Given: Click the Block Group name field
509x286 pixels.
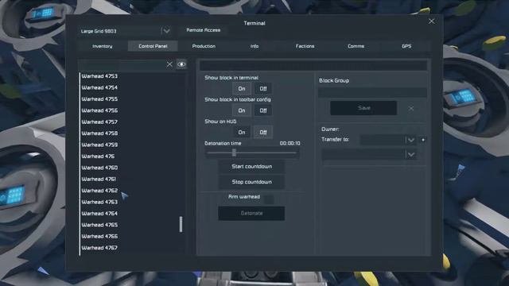Looking at the screenshot, I should point(372,93).
